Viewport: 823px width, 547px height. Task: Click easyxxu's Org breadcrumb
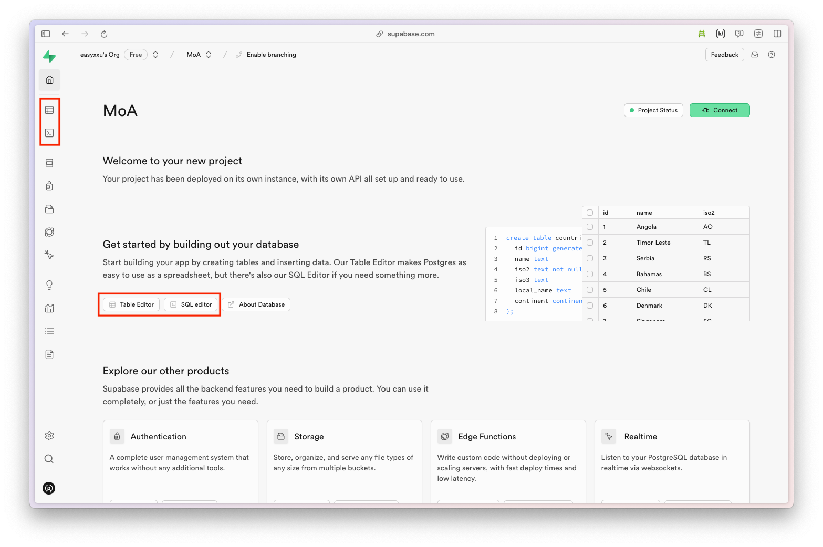100,55
